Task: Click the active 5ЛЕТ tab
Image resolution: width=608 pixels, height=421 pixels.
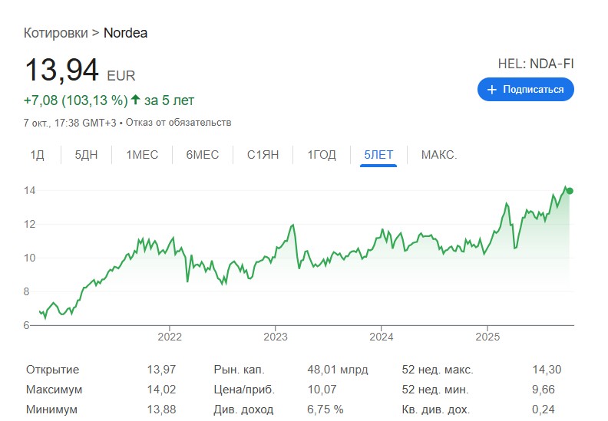Action: tap(378, 155)
